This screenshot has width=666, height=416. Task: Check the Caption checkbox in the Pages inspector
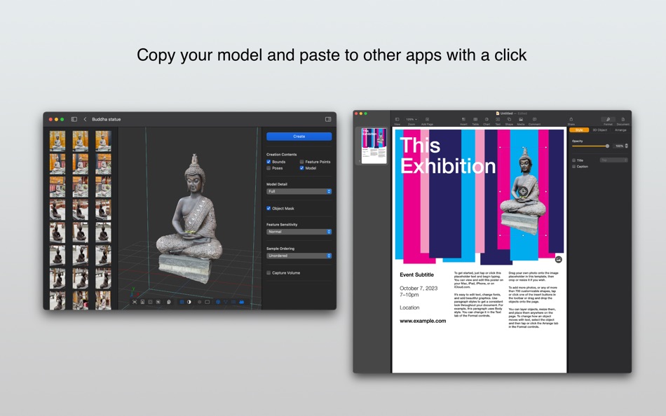click(x=574, y=167)
